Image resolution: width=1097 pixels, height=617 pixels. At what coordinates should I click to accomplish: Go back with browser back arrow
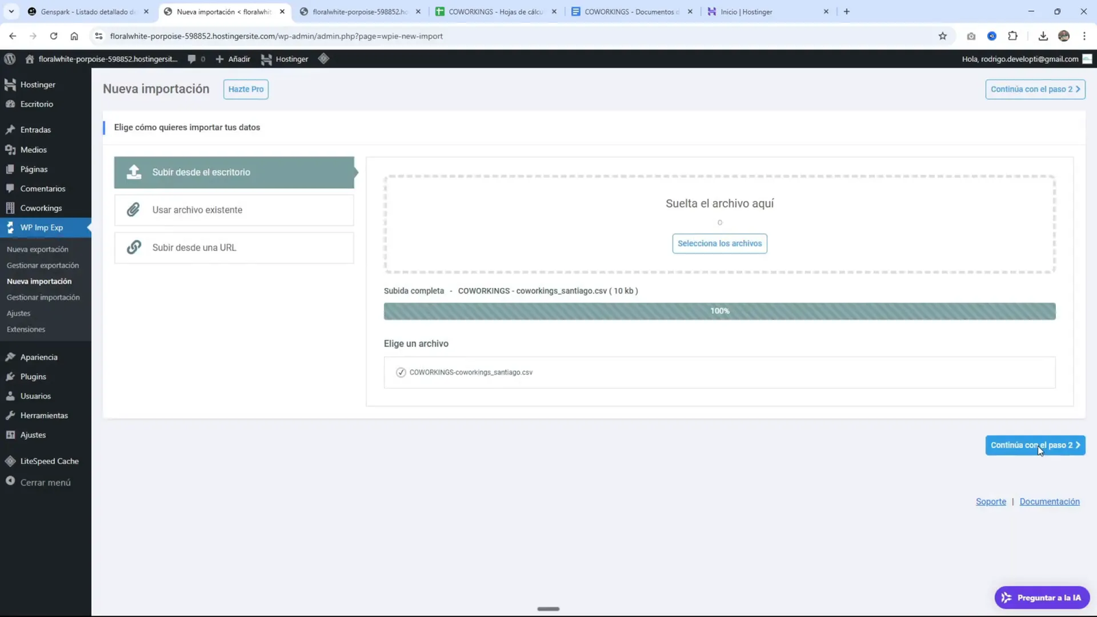pos(12,36)
